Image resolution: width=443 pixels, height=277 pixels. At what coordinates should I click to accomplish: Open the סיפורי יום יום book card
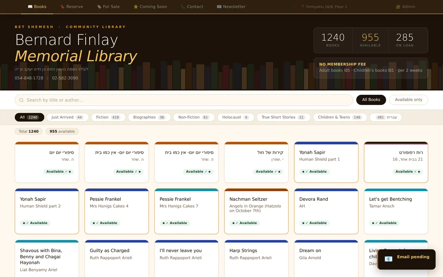[x=47, y=162]
